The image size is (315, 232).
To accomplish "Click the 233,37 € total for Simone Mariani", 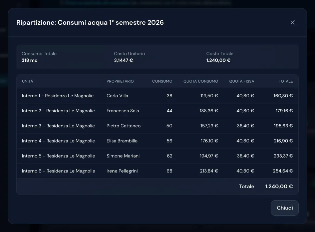I will tap(283, 156).
